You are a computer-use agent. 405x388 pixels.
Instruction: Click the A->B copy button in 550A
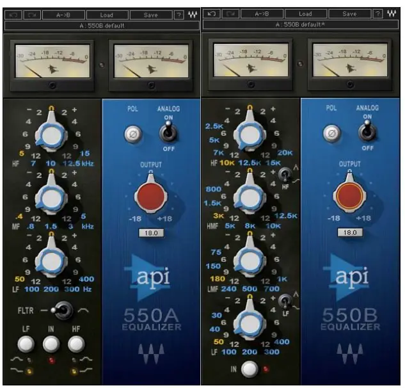pos(63,15)
